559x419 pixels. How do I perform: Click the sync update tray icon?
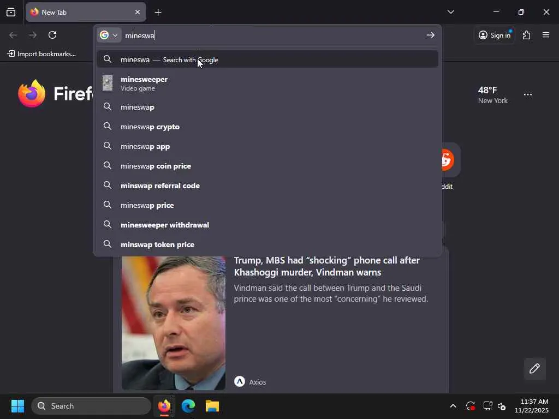coord(470,406)
